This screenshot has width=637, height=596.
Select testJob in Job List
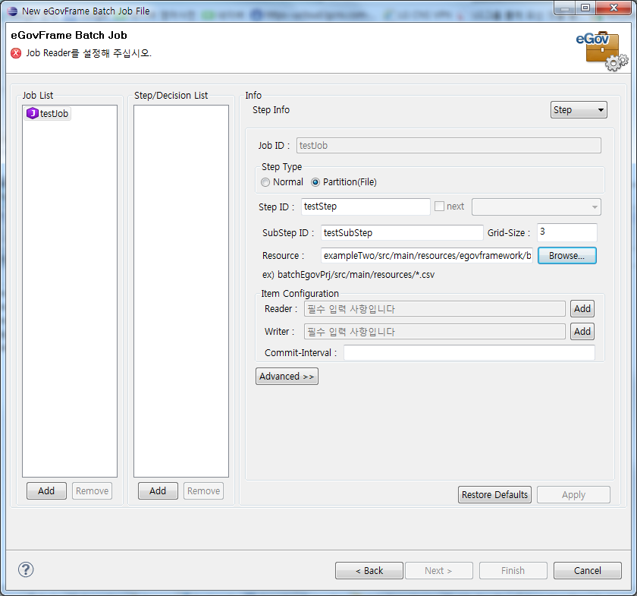click(48, 113)
